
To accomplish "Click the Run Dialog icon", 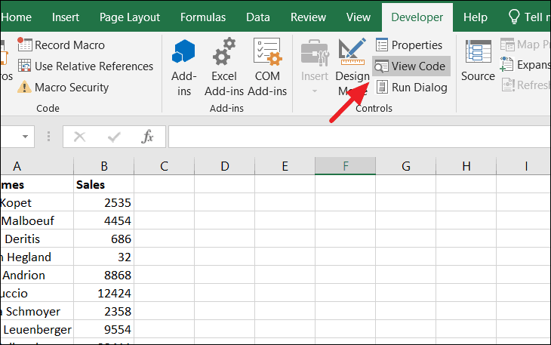I will 382,87.
